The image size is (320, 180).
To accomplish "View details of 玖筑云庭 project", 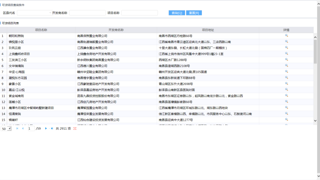I will pyautogui.click(x=286, y=47).
